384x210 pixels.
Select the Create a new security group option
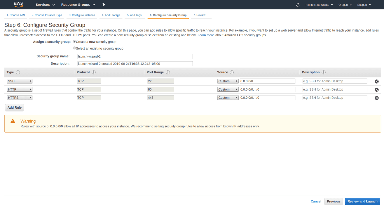coord(74,41)
